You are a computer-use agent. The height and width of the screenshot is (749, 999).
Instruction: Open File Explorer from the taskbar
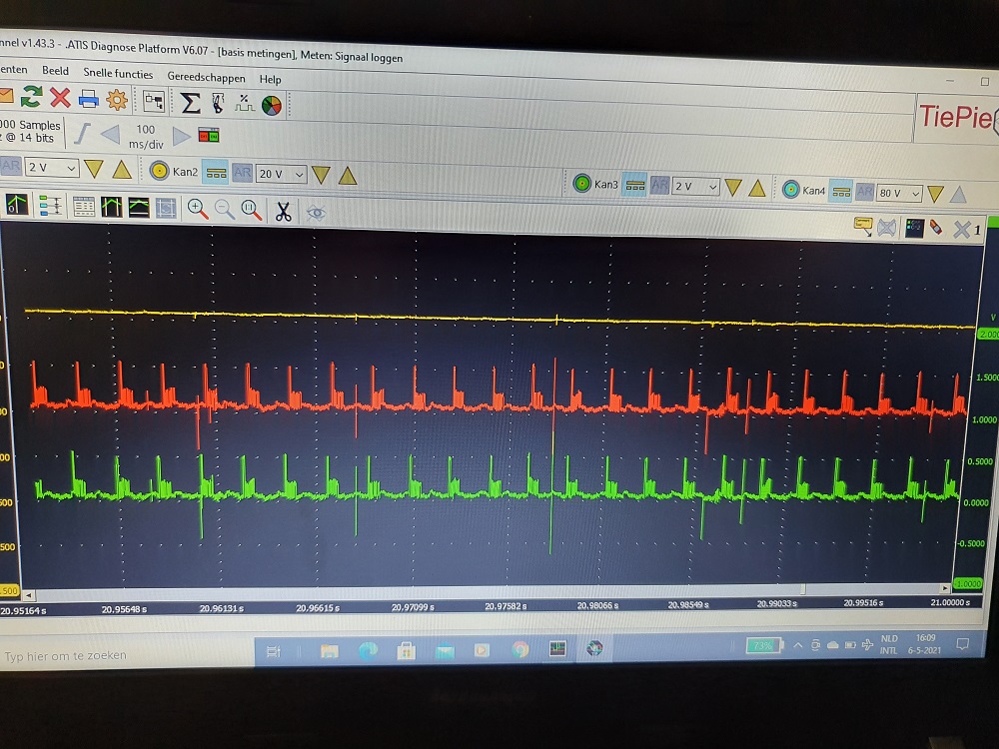click(x=330, y=650)
